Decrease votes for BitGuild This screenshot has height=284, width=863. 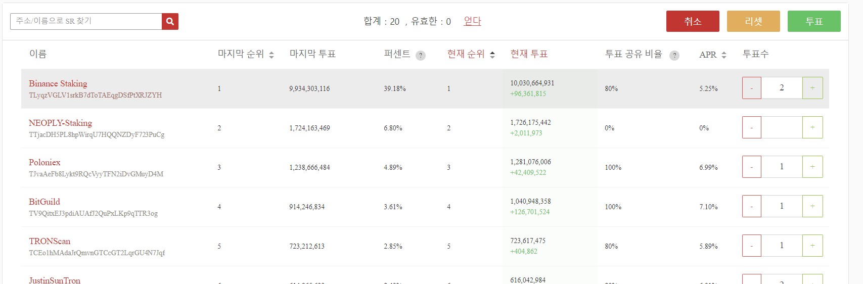pos(752,206)
